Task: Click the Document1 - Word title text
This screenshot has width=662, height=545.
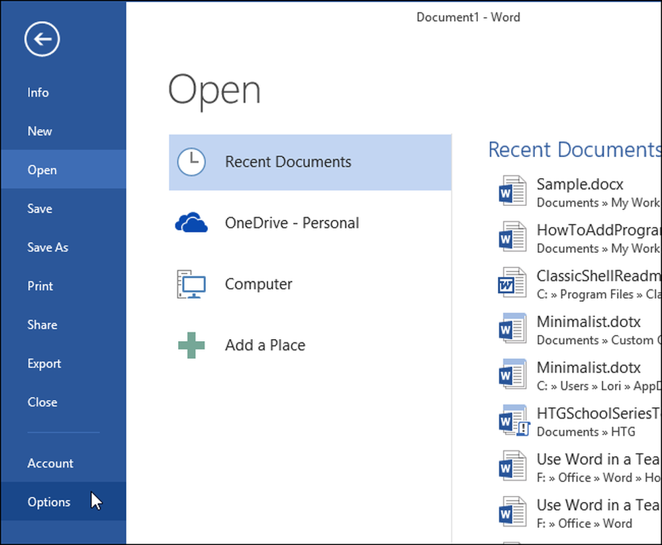Action: point(468,17)
